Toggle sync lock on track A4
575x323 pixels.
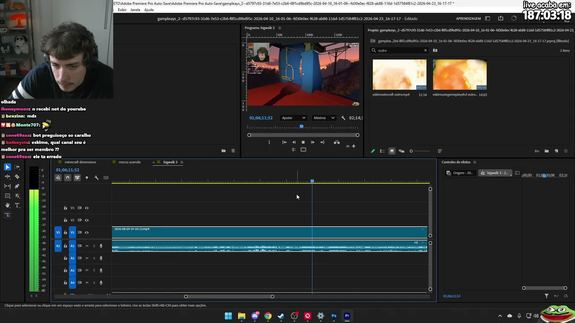click(x=80, y=283)
